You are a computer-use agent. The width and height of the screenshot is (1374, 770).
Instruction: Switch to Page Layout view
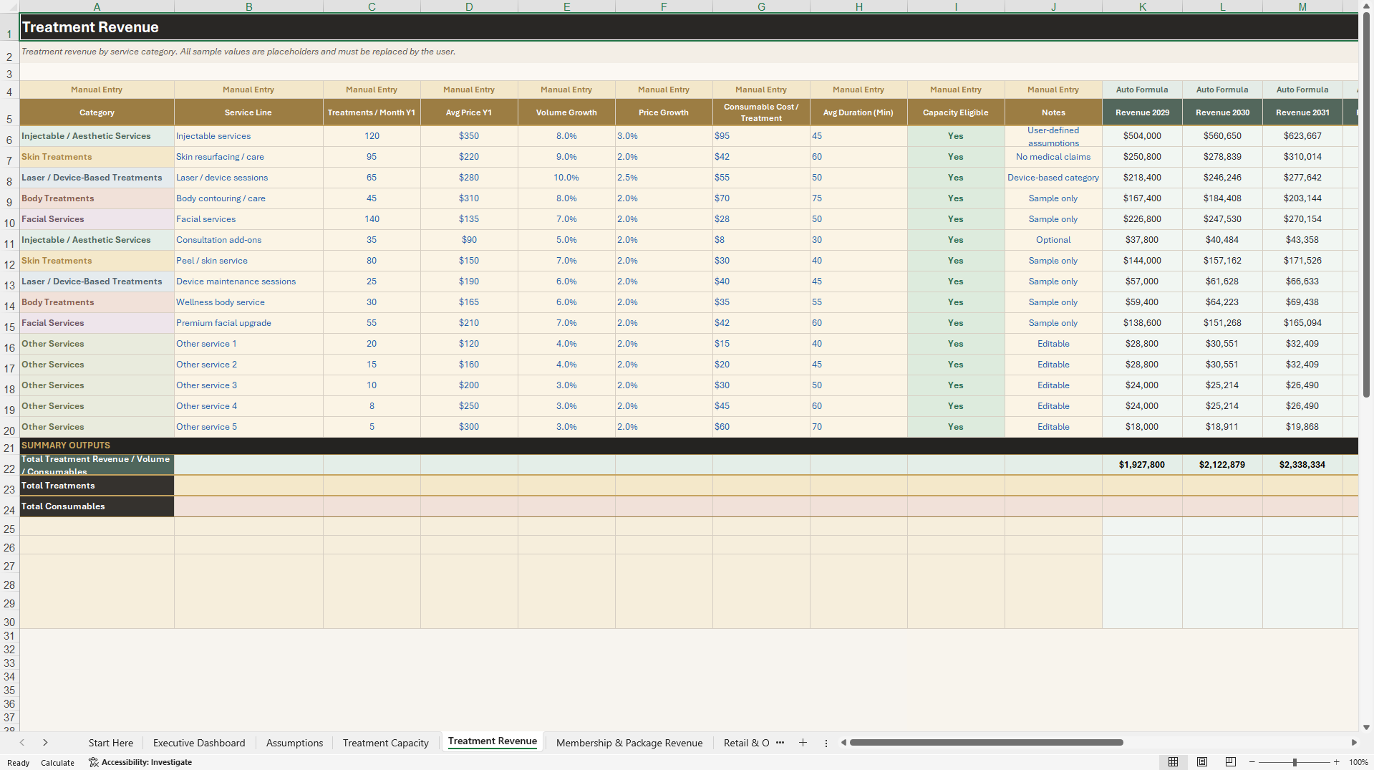pos(1202,762)
